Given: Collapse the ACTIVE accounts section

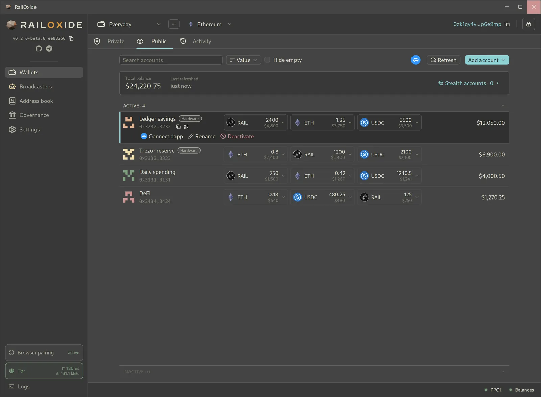Looking at the screenshot, I should click(503, 106).
